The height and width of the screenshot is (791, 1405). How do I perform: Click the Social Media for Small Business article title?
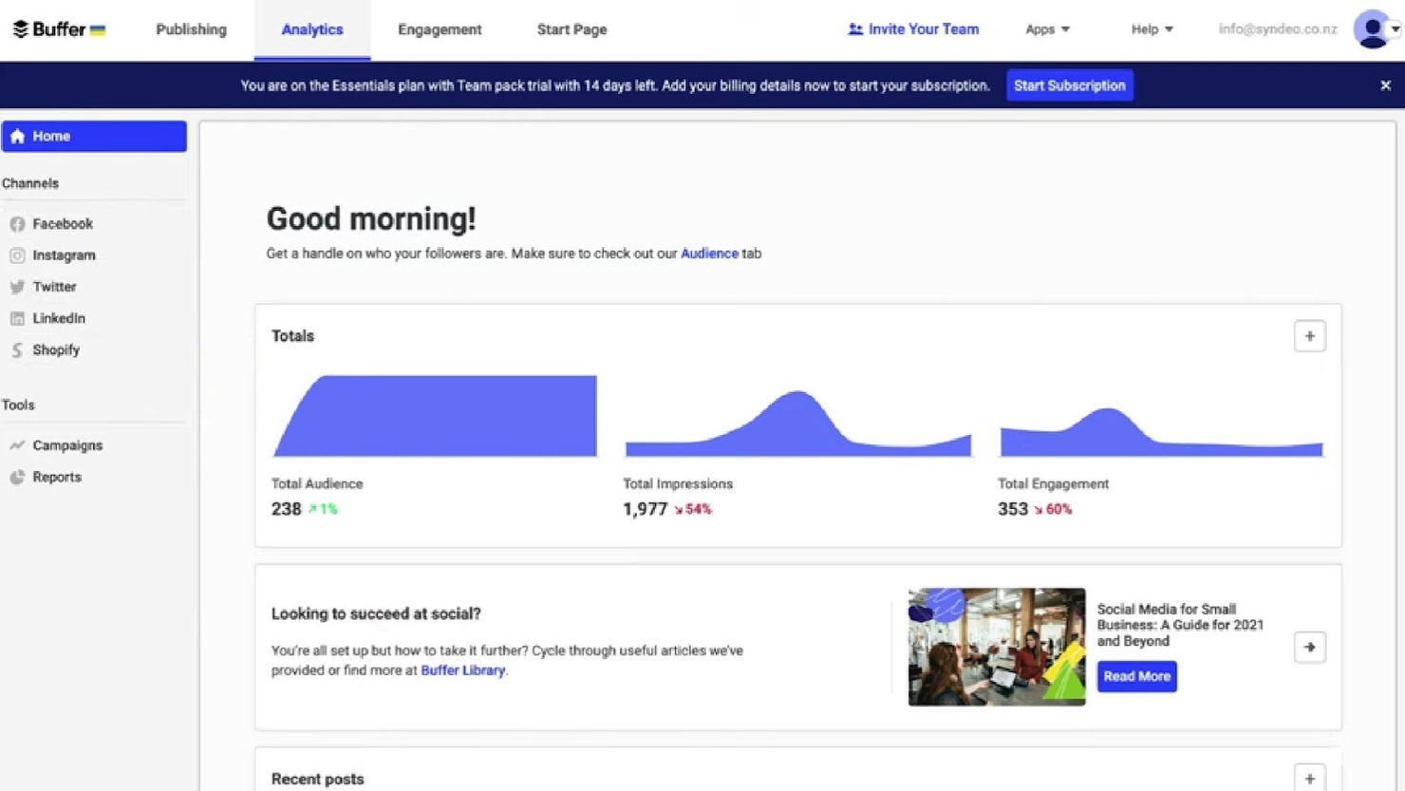click(x=1180, y=625)
